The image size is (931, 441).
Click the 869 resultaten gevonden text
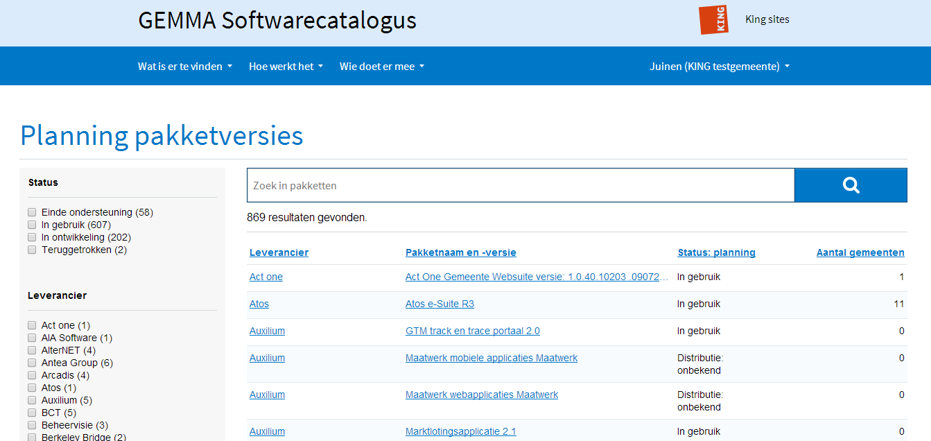point(307,218)
